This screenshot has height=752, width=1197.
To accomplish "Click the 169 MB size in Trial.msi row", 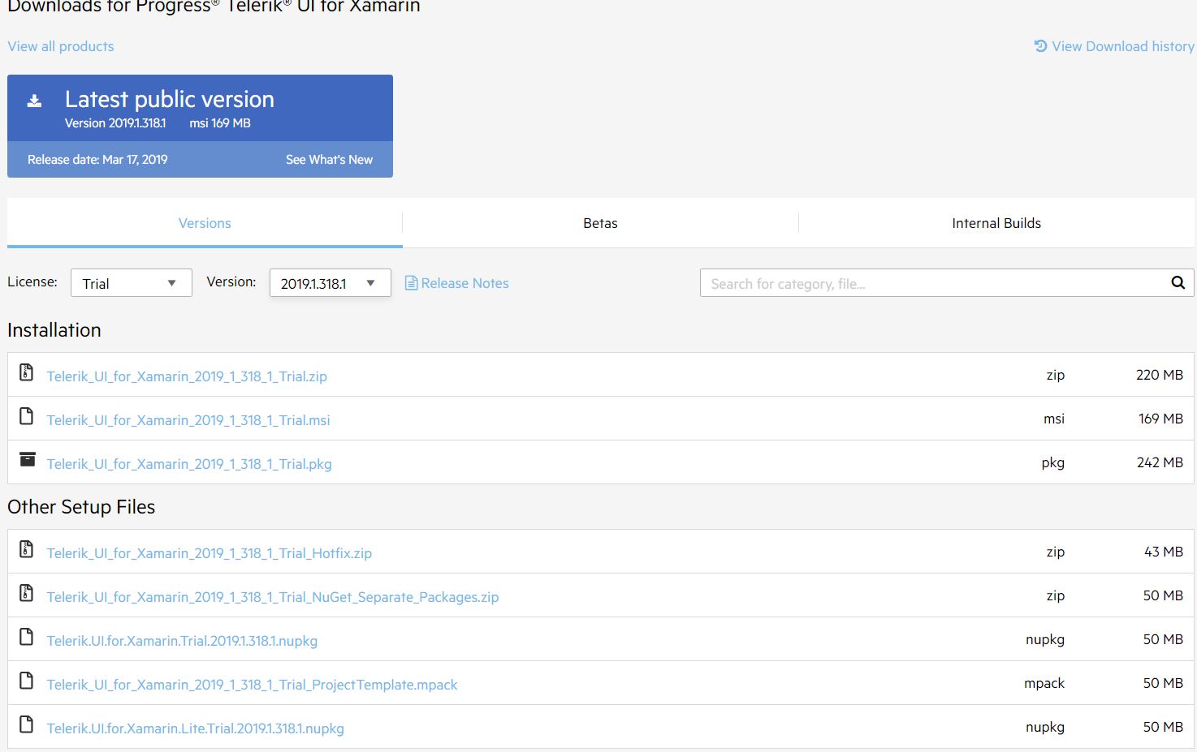I will (x=1160, y=419).
